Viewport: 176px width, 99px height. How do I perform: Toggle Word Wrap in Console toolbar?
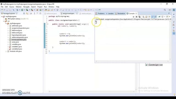point(149,17)
